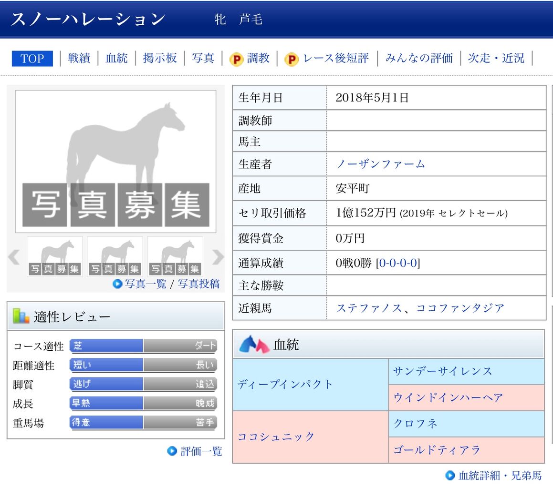Select the first 写真募集 thumbnail
Screen dimensions: 553x488
54,256
